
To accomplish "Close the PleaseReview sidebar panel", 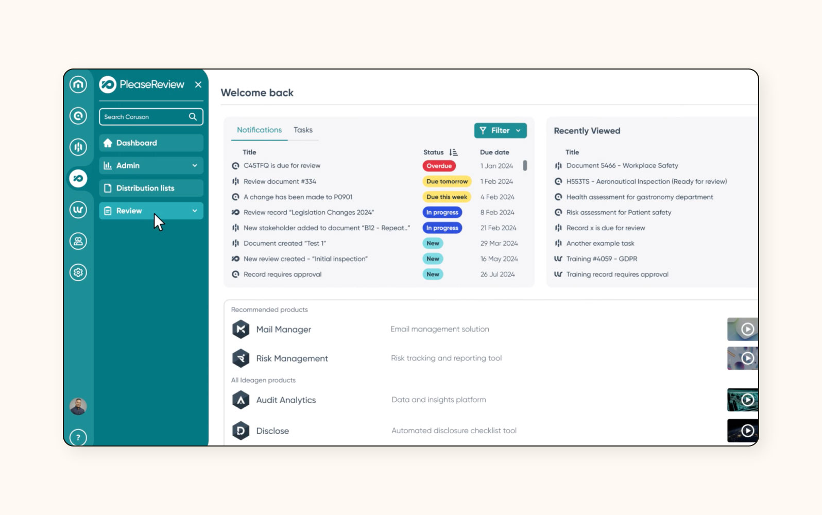I will tap(198, 84).
